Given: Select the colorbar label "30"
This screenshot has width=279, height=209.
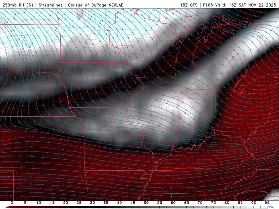Looking at the screenshot, I should (92, 203).
